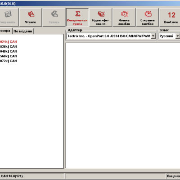
Task: Switch to the По модели tab
Action: [x=23, y=31]
